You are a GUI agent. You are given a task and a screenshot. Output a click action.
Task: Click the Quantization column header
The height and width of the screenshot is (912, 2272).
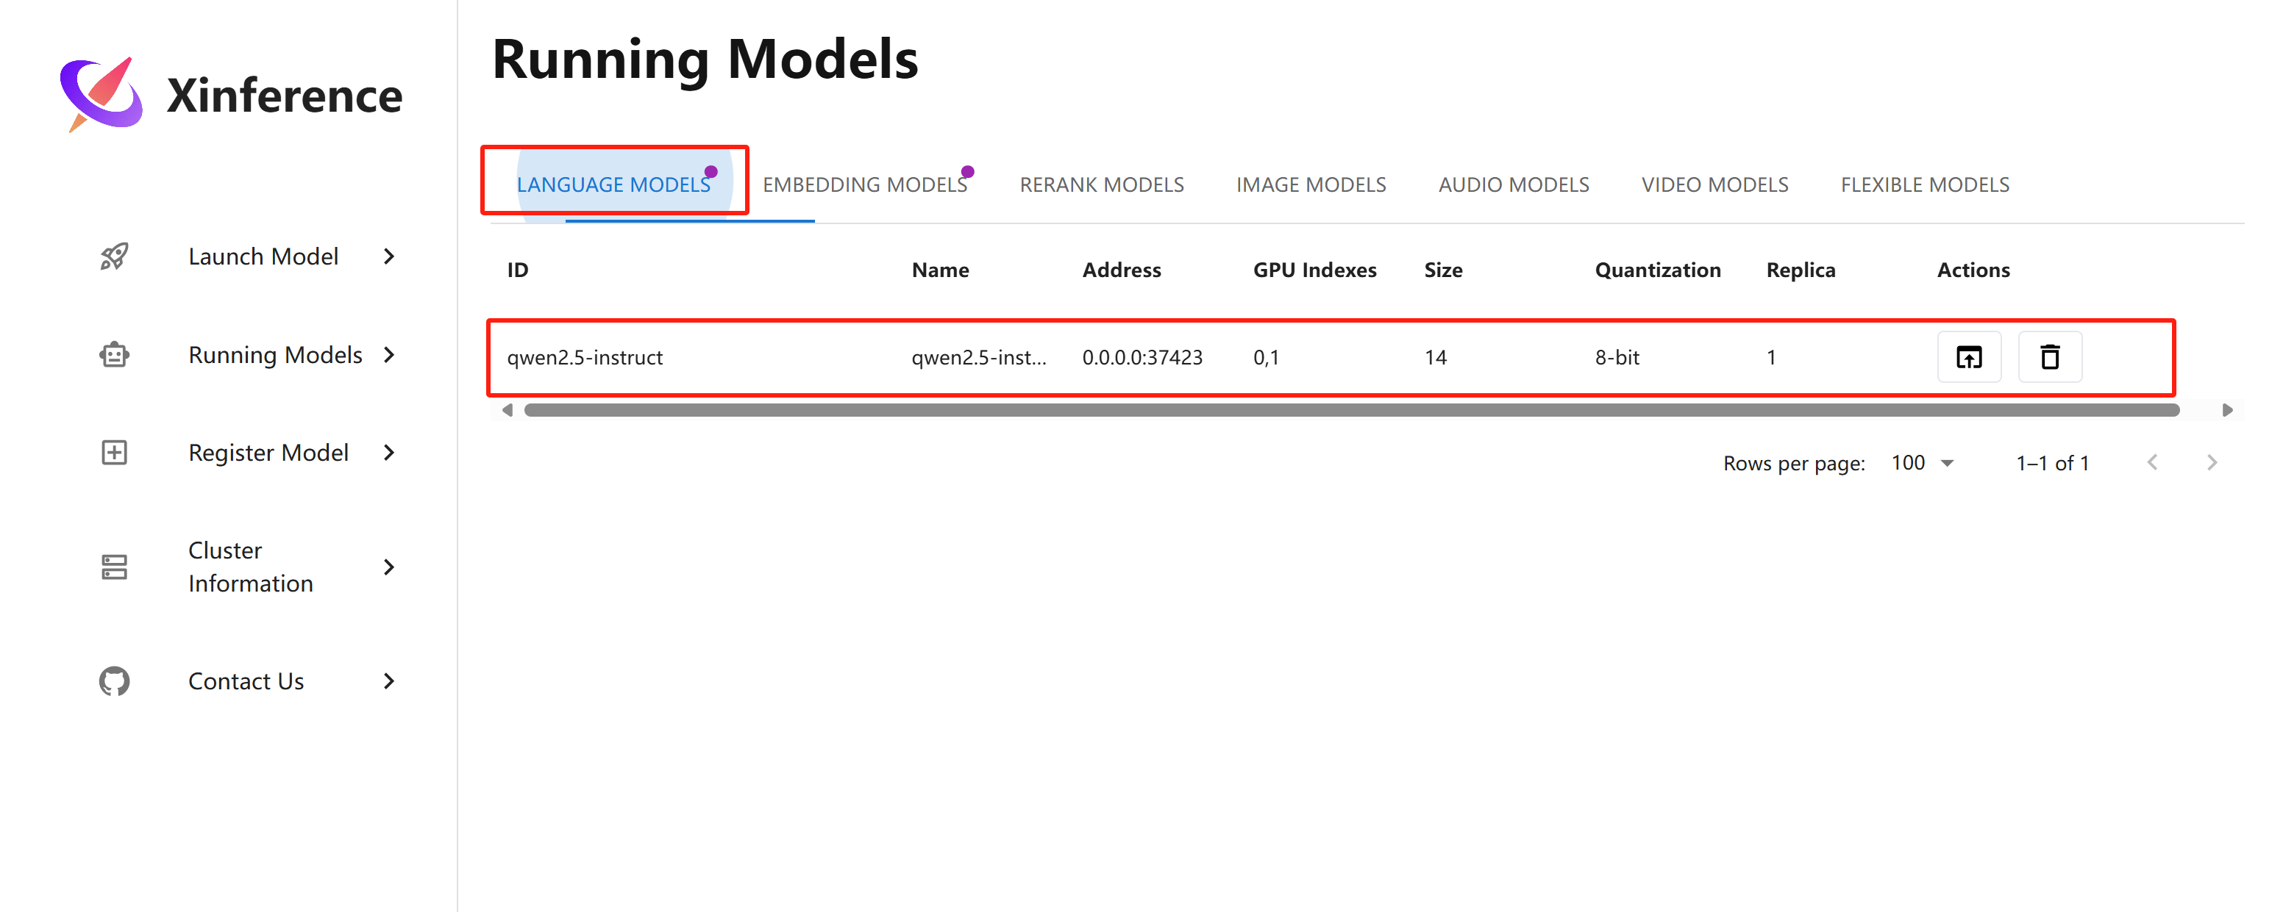point(1657,270)
